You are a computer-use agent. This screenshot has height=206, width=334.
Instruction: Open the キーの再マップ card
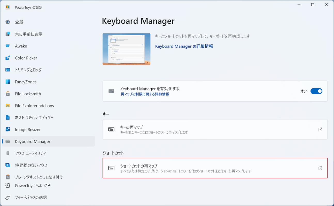(215, 130)
